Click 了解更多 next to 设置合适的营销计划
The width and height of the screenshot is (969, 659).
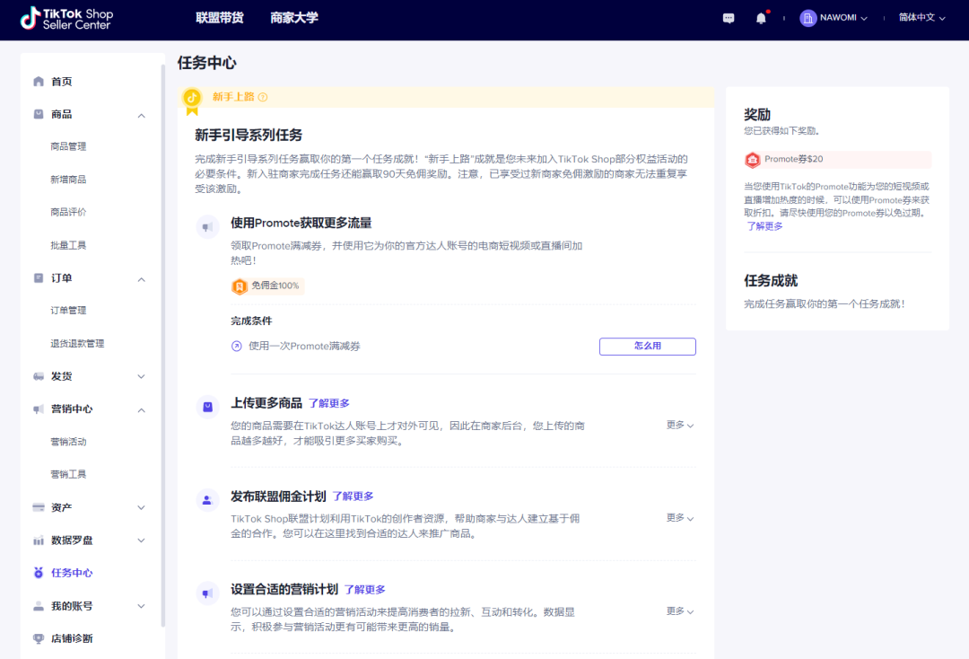tap(364, 590)
